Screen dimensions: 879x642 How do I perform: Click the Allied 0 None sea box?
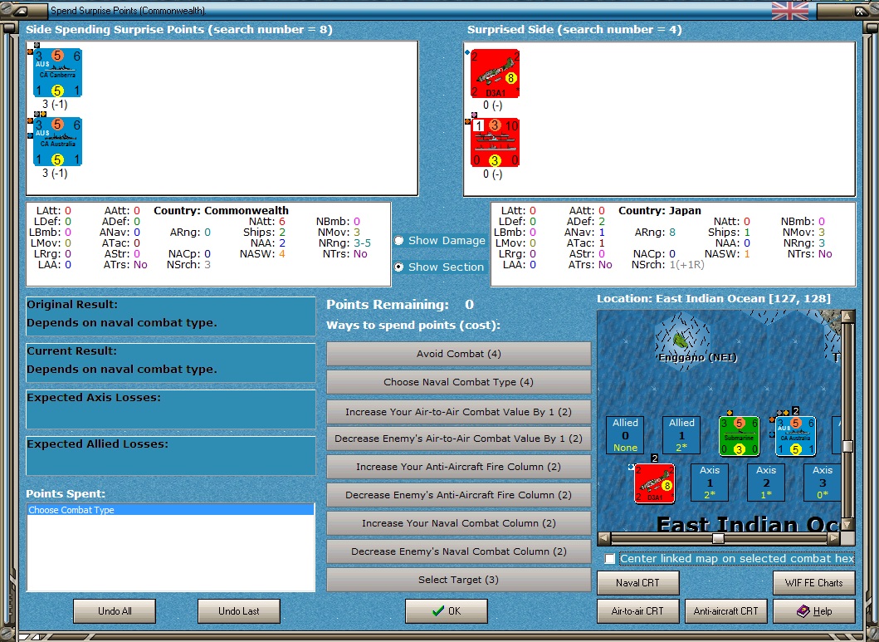(x=625, y=435)
